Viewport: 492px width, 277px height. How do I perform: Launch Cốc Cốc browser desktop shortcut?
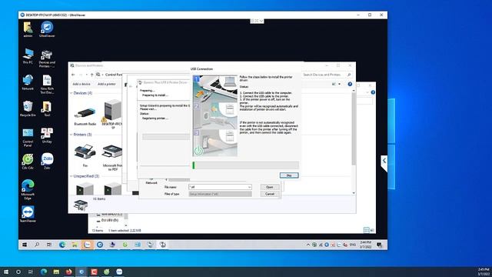point(28,162)
